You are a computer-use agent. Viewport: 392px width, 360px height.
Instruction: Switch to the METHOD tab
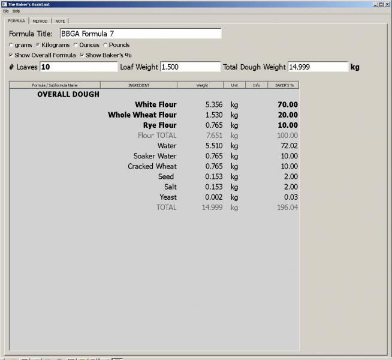click(40, 21)
